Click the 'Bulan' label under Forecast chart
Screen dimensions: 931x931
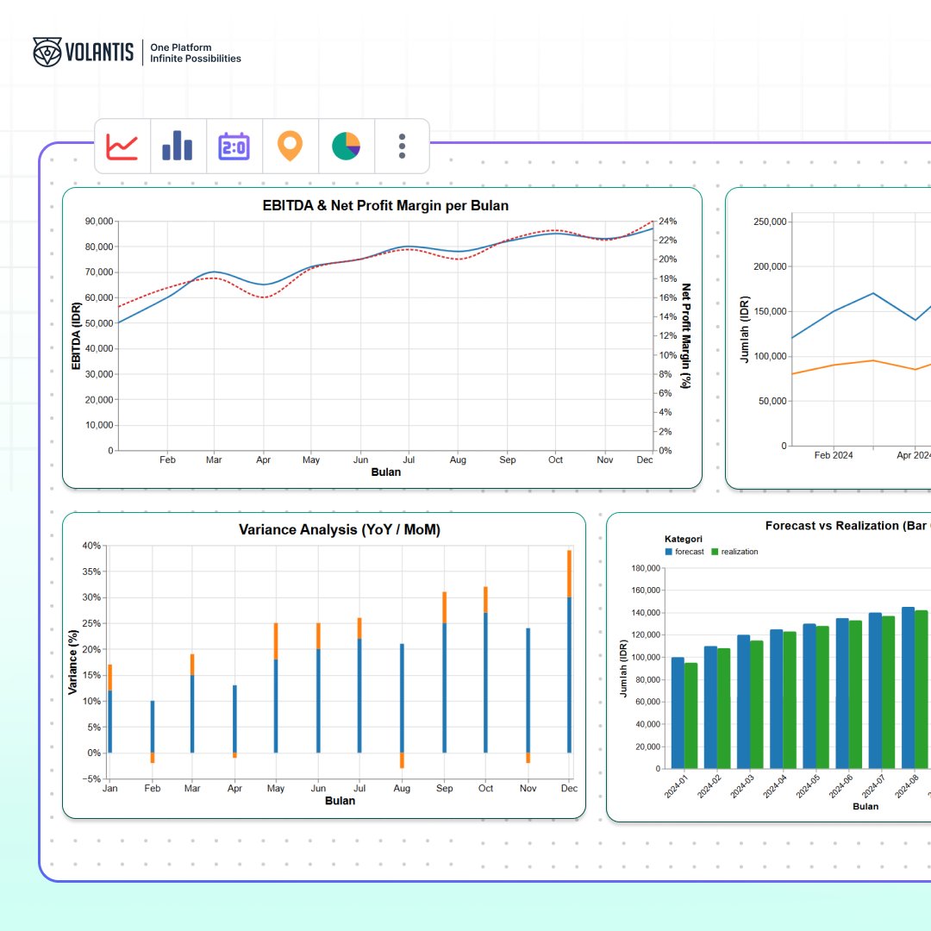pyautogui.click(x=865, y=806)
